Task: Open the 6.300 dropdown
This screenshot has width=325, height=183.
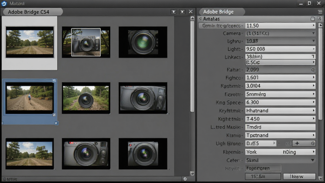Action: 280,102
